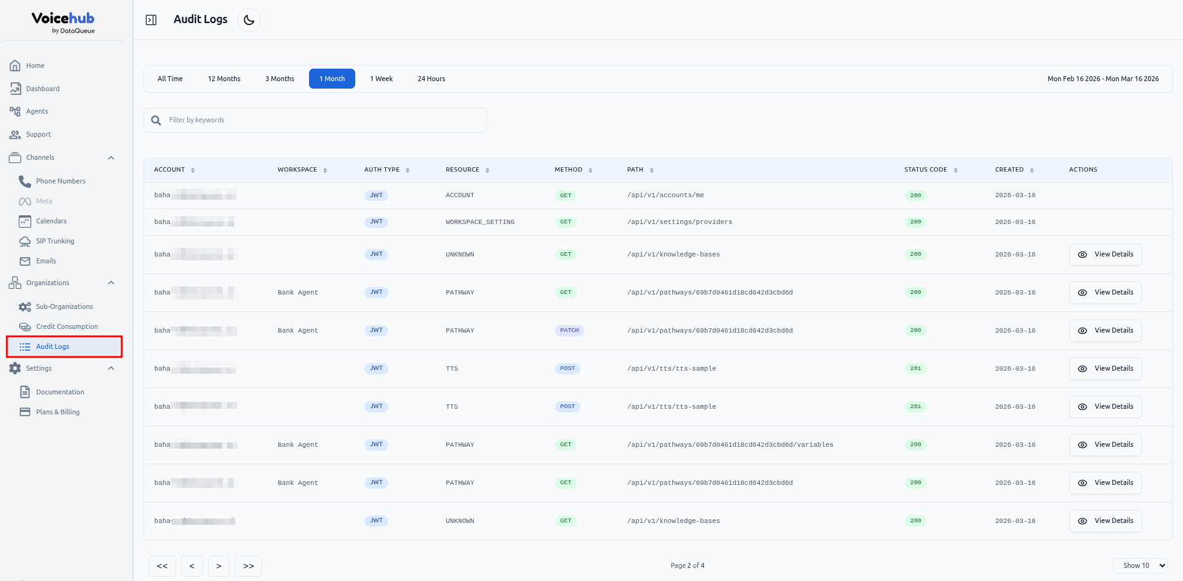Click the sidebar collapse panel icon
This screenshot has height=581, width=1183.
tap(151, 20)
